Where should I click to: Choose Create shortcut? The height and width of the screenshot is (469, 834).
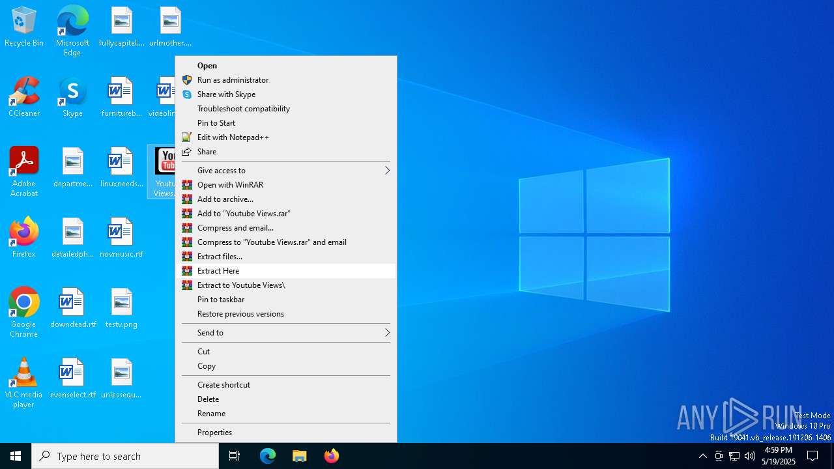(x=286, y=385)
